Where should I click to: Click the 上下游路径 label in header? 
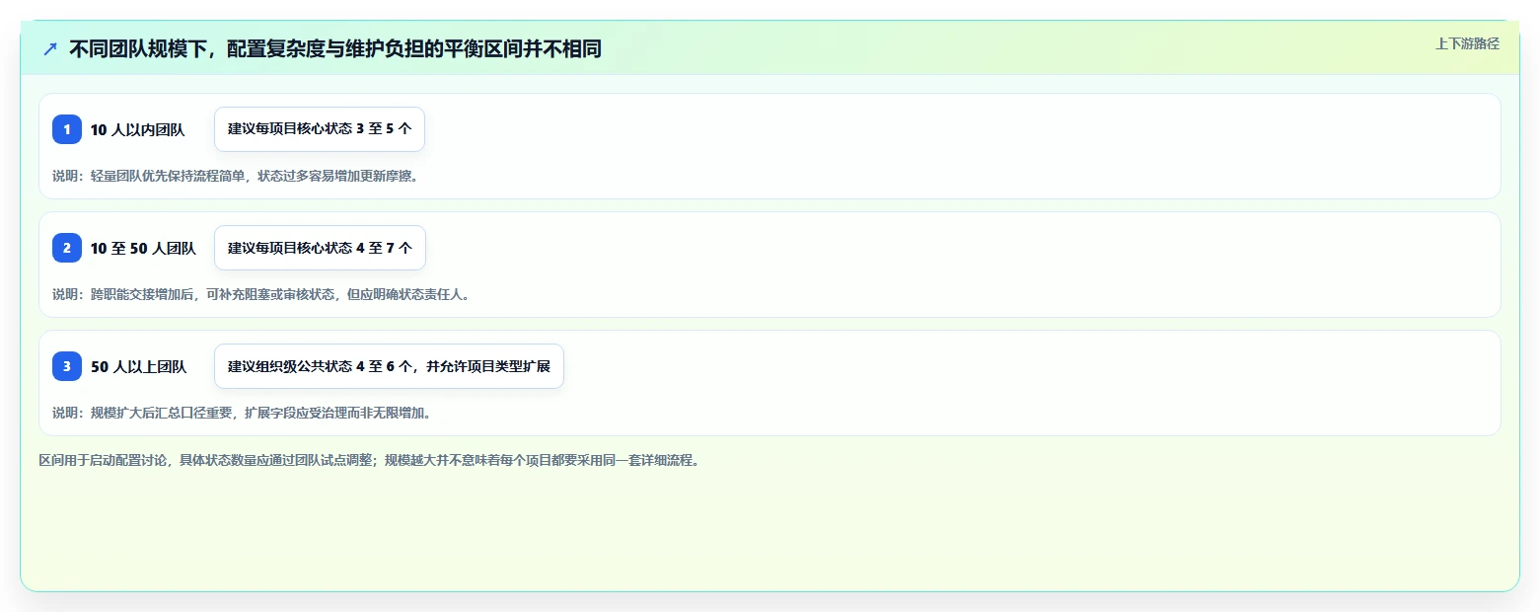(x=1467, y=43)
